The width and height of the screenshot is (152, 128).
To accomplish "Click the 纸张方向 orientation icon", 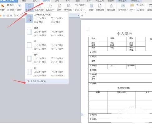I will [x=39, y=6].
